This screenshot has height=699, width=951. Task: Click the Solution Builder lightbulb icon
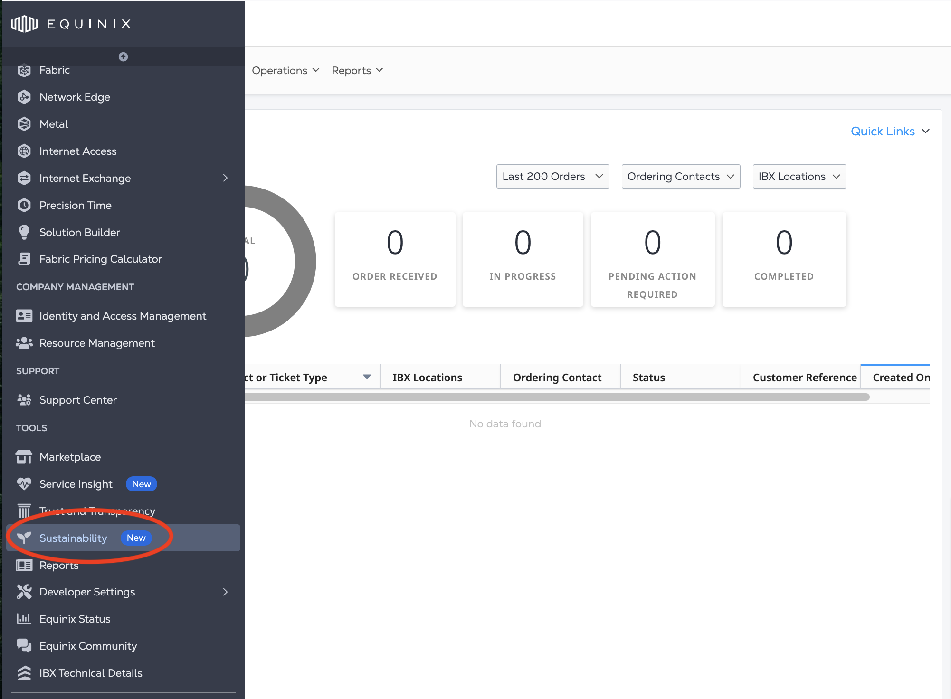24,232
